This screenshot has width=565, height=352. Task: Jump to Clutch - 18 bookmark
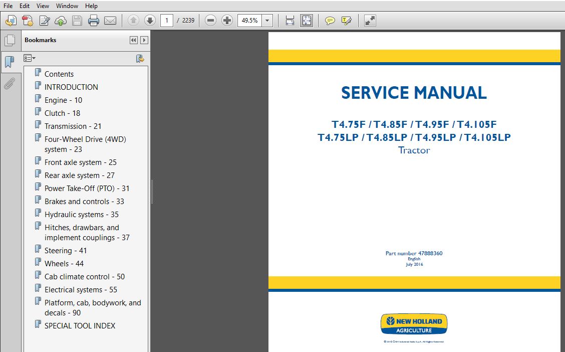pyautogui.click(x=62, y=113)
